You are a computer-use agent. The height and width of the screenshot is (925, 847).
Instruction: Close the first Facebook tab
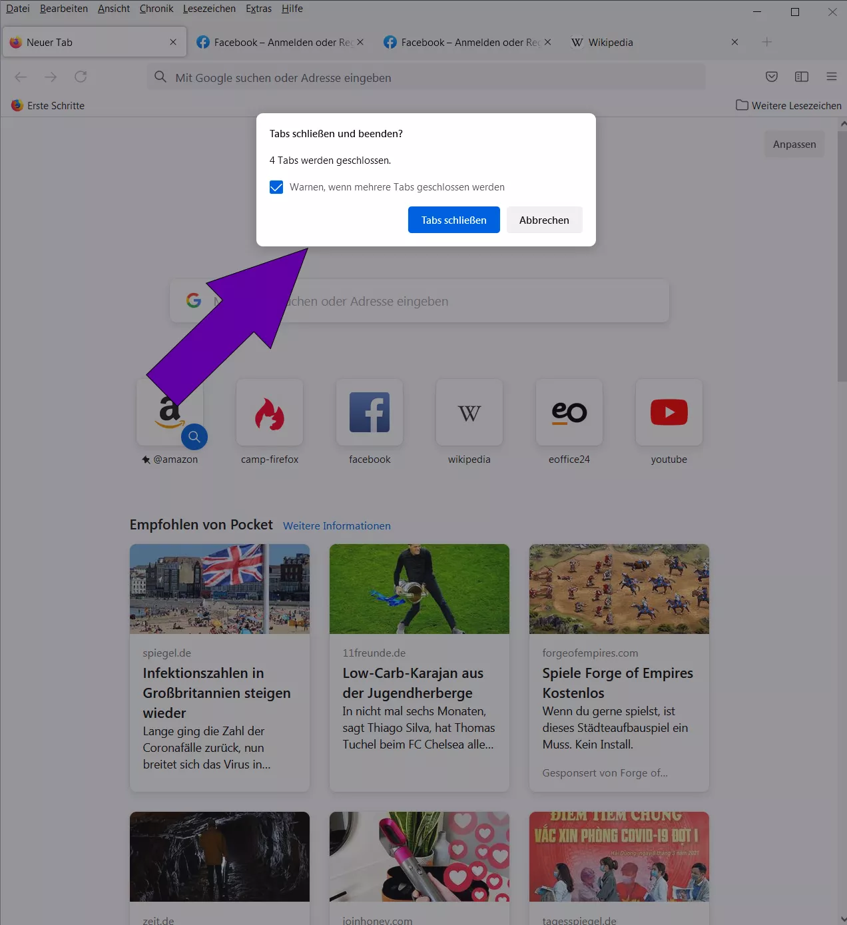click(x=360, y=42)
